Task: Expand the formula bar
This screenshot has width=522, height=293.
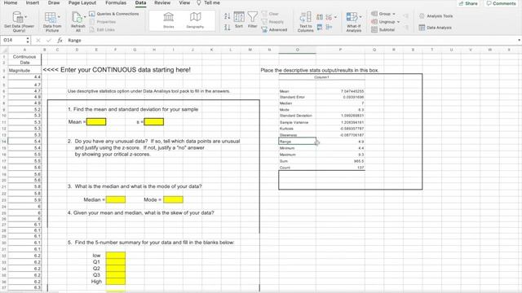Action: click(x=519, y=40)
